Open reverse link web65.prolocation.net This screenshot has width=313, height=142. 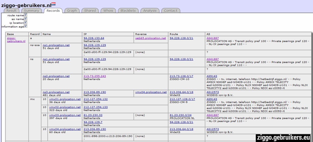pos(151,38)
